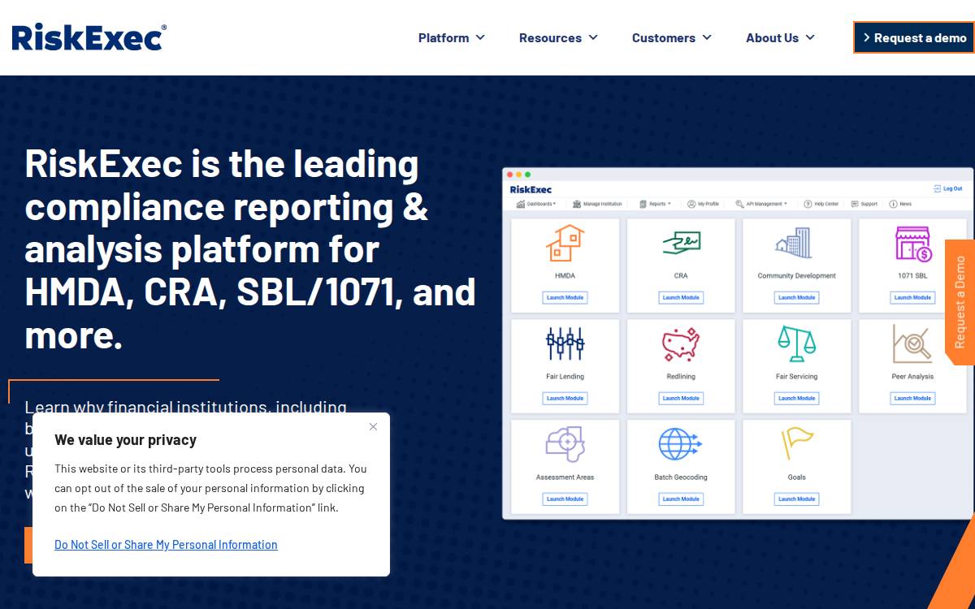Click the Request a demo header button
The width and height of the screenshot is (975, 609).
(914, 37)
